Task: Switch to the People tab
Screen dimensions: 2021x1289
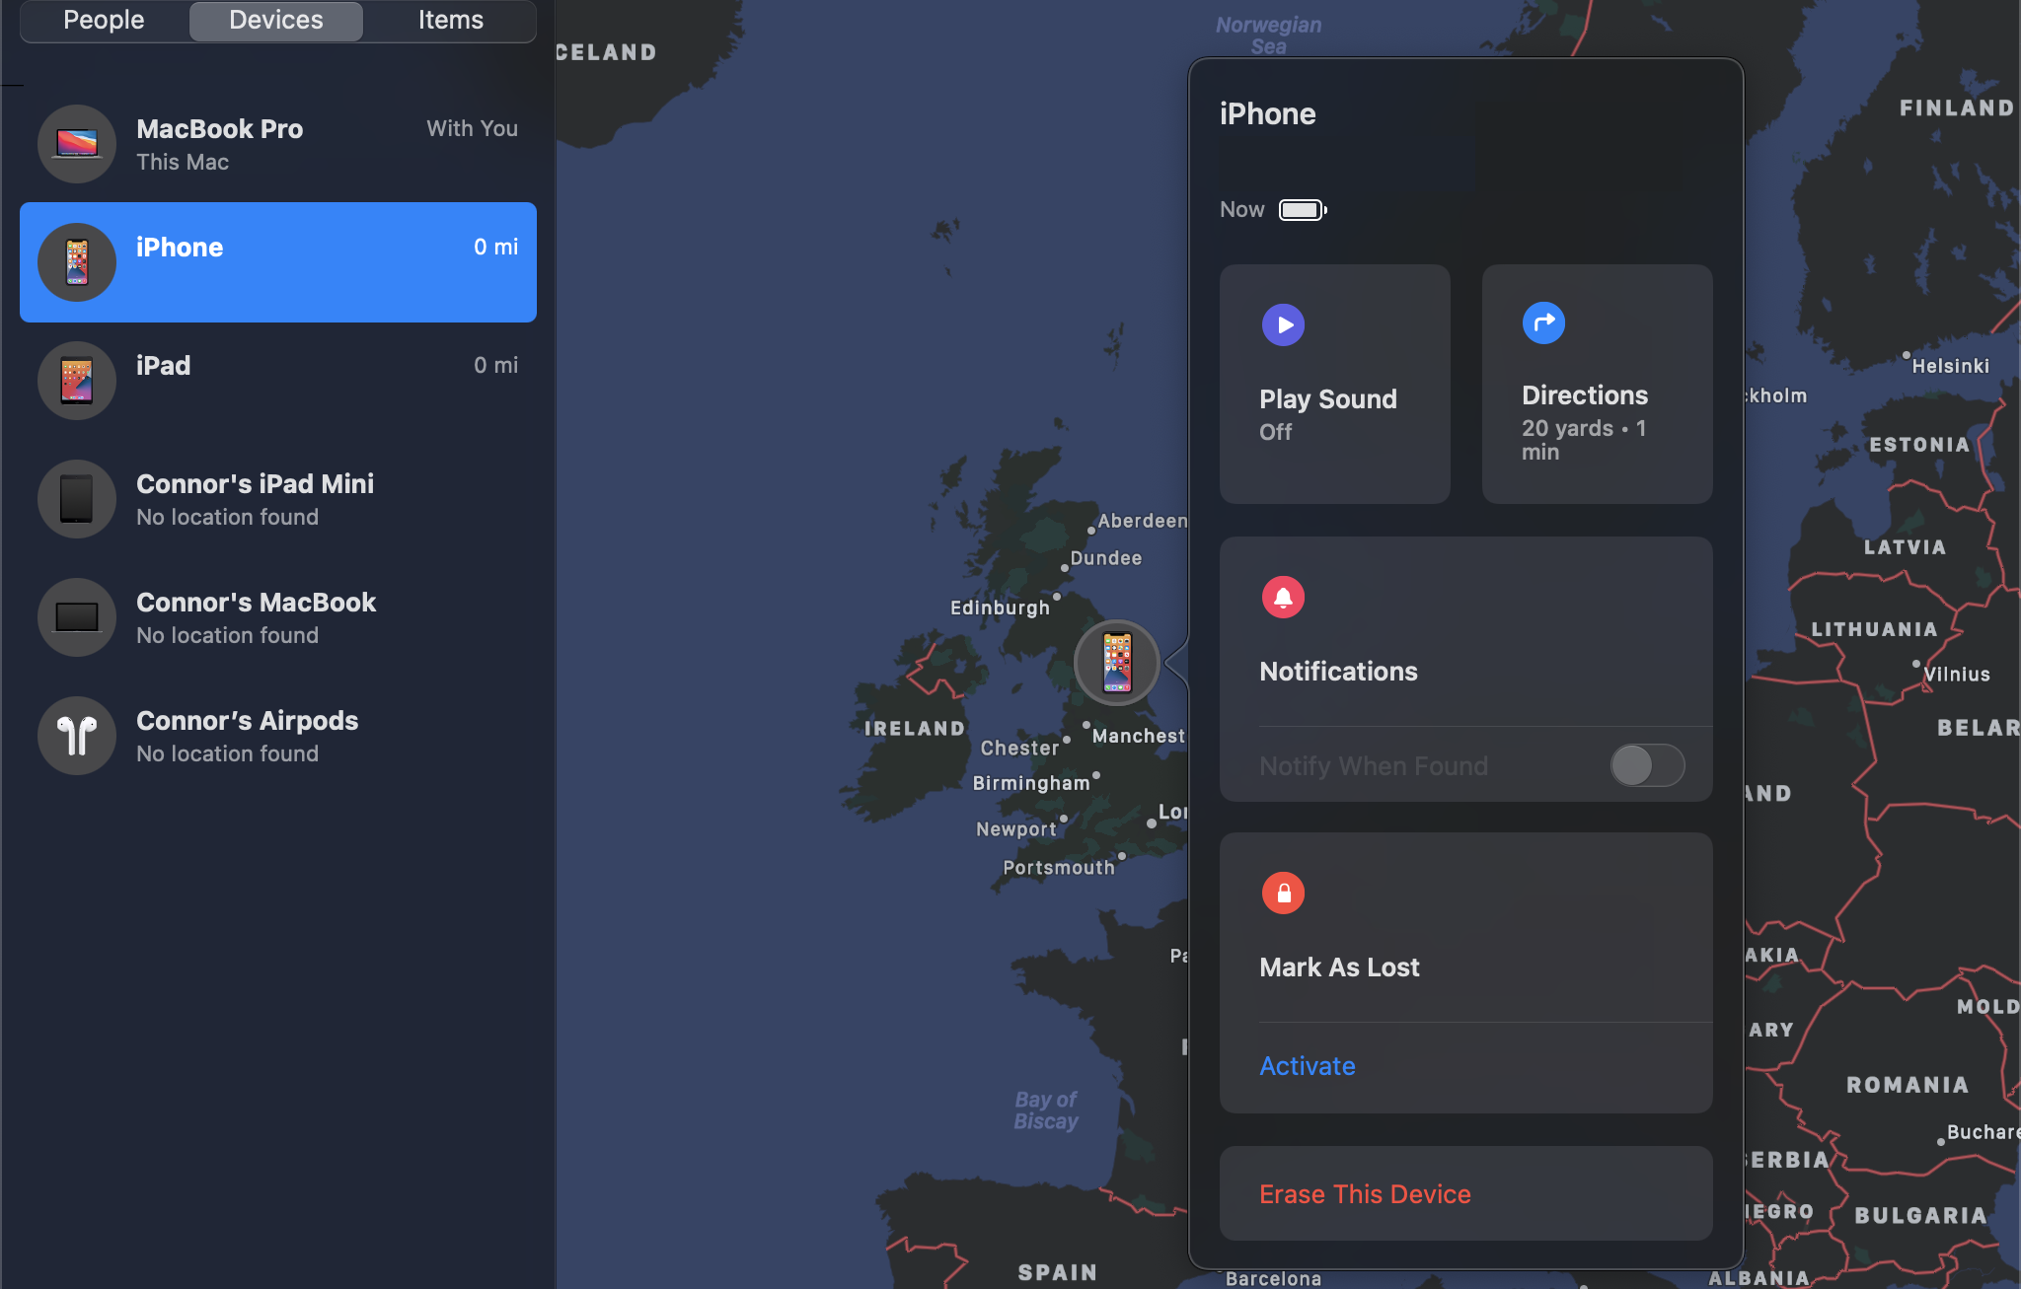Action: [102, 21]
